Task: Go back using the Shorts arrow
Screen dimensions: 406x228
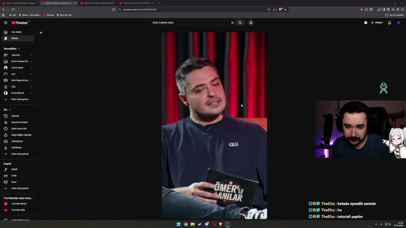Action: click(41, 33)
